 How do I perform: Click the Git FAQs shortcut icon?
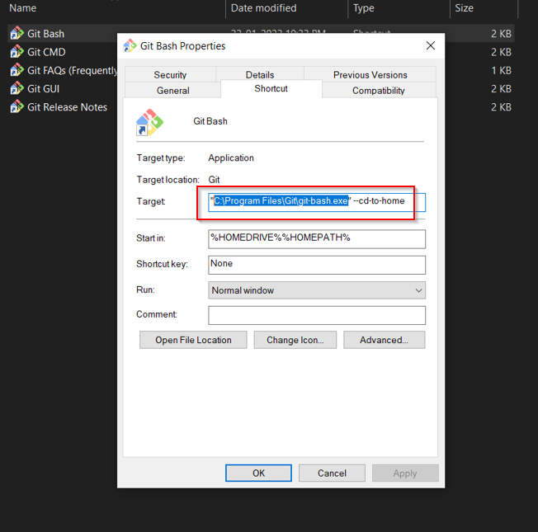click(17, 70)
